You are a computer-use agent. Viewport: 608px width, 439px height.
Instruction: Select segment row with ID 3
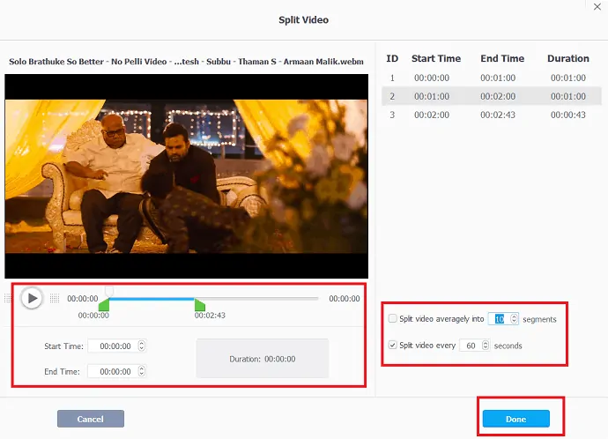click(x=492, y=115)
